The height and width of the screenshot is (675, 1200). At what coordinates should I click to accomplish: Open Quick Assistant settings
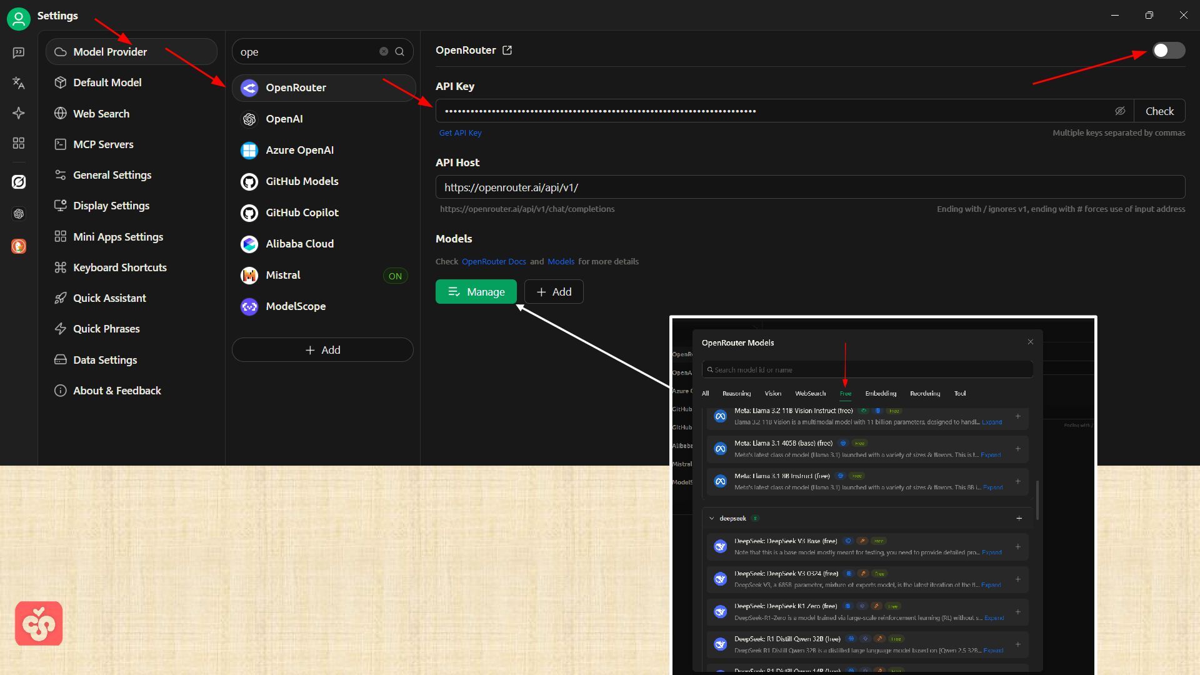point(131,298)
